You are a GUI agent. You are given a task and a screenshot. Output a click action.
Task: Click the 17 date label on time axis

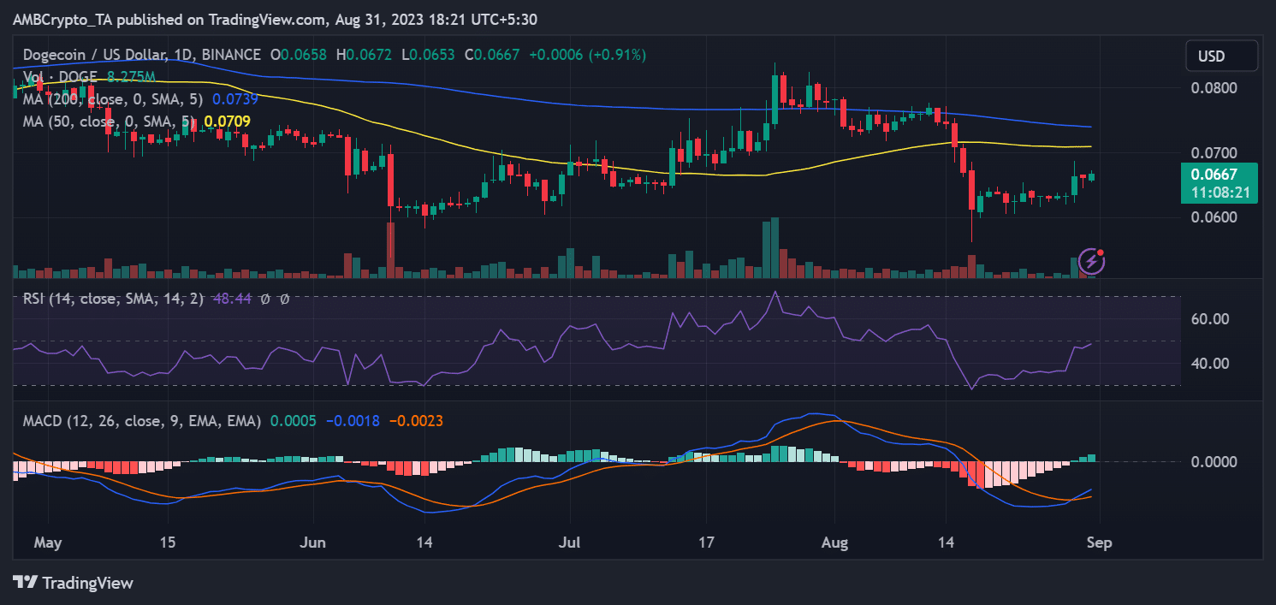coord(705,543)
